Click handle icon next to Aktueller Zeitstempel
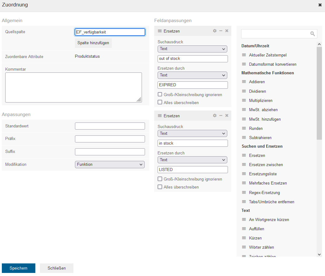 [x=244, y=55]
